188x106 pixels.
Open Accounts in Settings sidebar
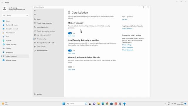15,41
